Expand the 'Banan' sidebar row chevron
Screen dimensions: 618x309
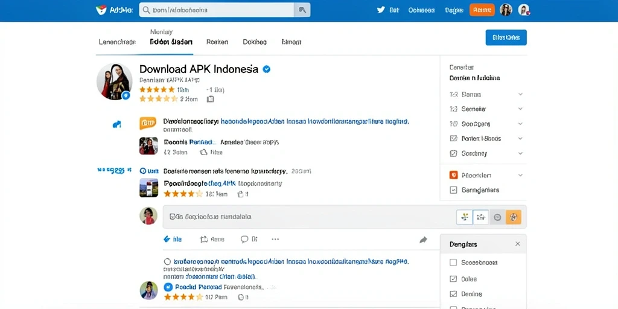pos(520,95)
